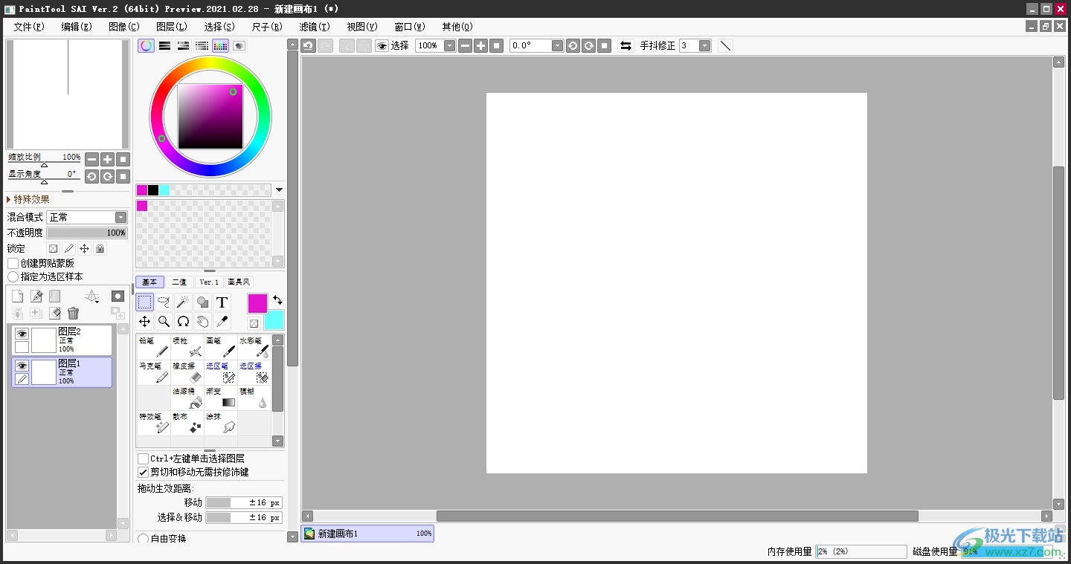Screen dimensions: 1071x564
Task: Create a new layer
Action: click(x=18, y=296)
